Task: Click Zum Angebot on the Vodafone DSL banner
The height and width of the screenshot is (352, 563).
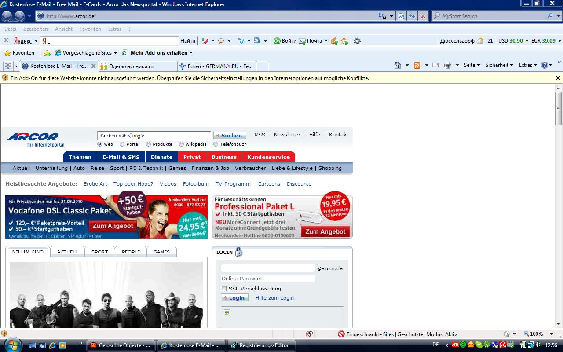Action: pyautogui.click(x=113, y=226)
